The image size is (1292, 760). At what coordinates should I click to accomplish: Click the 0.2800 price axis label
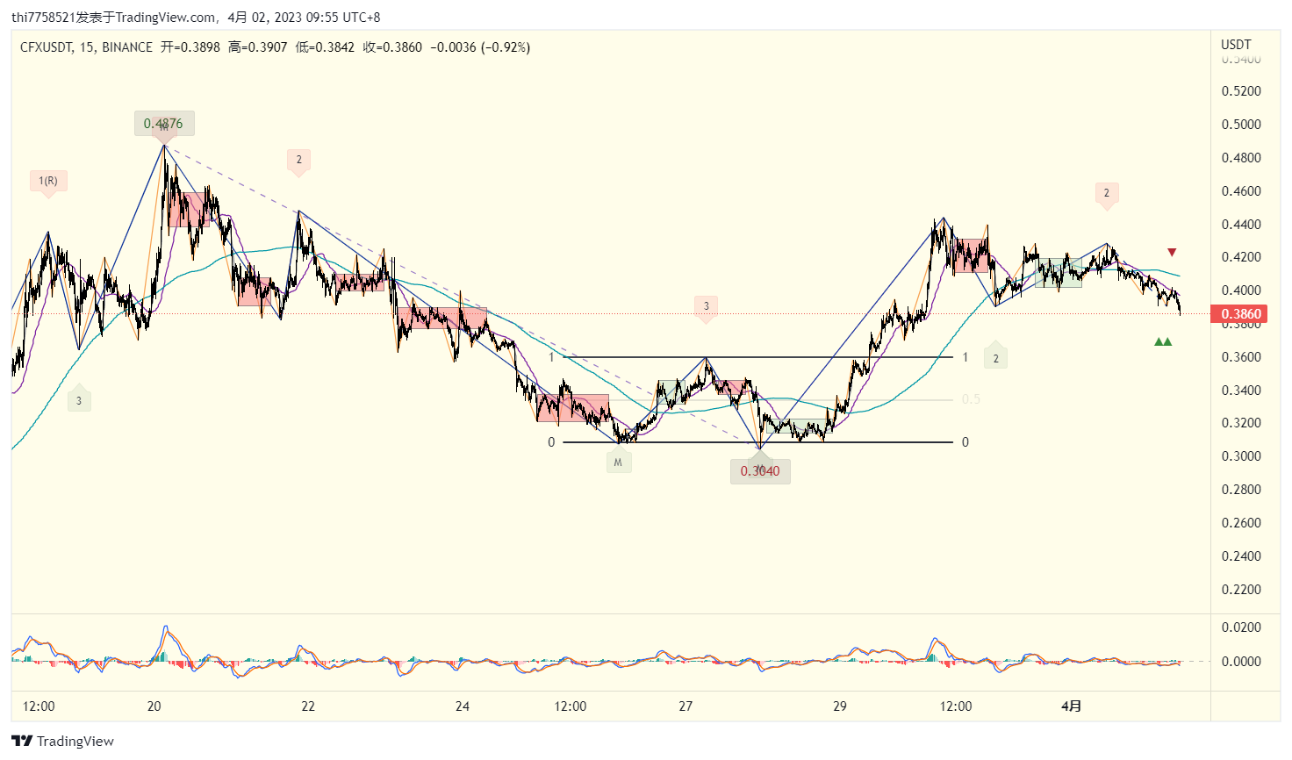(x=1241, y=490)
